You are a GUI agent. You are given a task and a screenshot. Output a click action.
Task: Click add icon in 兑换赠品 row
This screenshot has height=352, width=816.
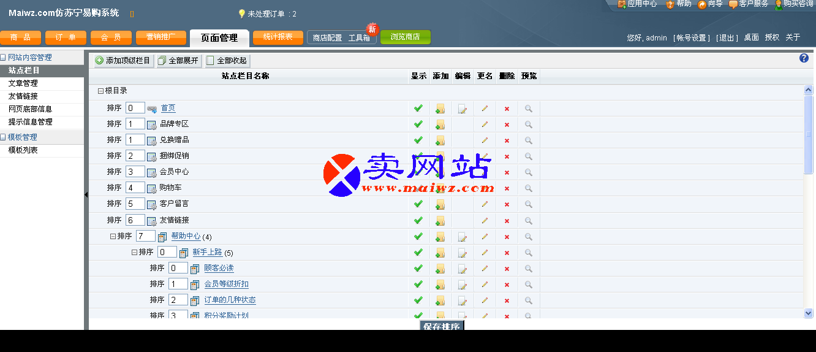(440, 141)
